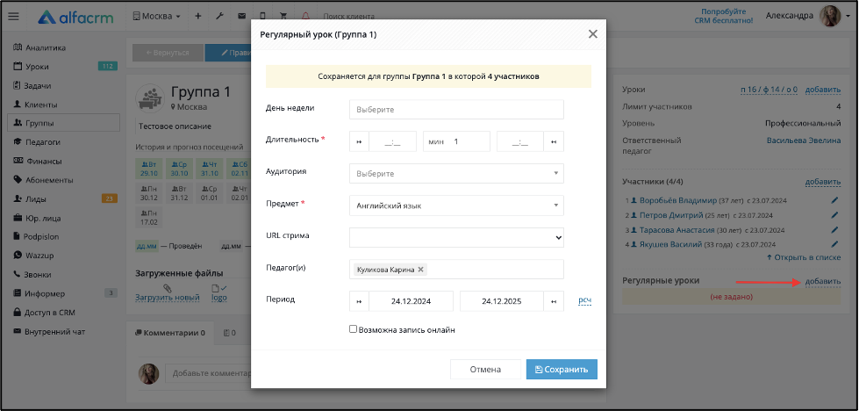Viewport: 859px width, 411px height.
Task: Click the Отмена button
Action: tap(485, 370)
